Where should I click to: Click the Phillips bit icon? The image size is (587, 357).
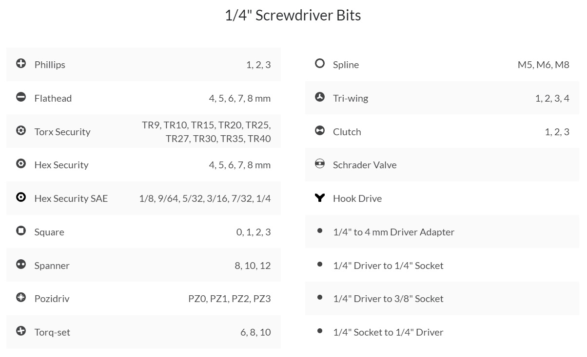click(21, 63)
